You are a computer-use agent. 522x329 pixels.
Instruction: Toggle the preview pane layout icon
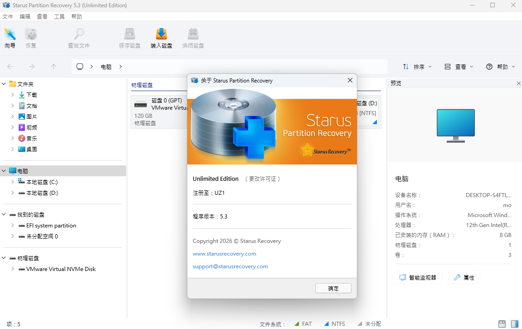[x=515, y=324]
